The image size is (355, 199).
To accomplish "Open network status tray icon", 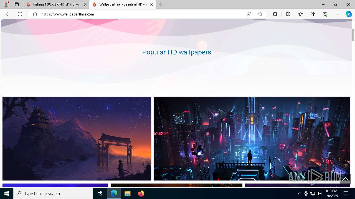I will click(x=313, y=193).
